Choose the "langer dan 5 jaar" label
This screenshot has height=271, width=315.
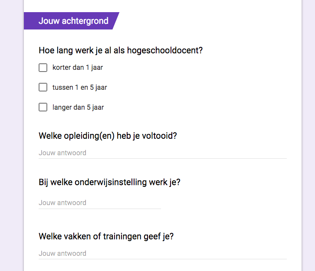pos(78,108)
